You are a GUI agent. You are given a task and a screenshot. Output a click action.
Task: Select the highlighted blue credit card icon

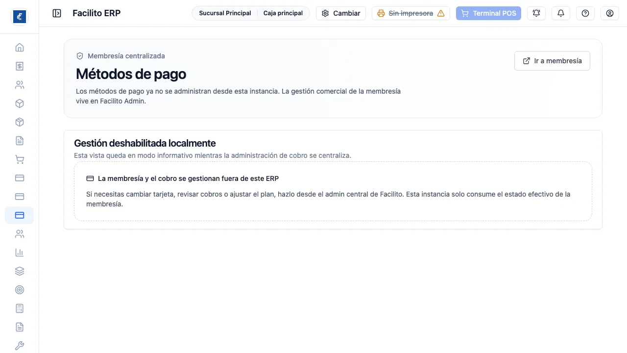[x=20, y=215]
